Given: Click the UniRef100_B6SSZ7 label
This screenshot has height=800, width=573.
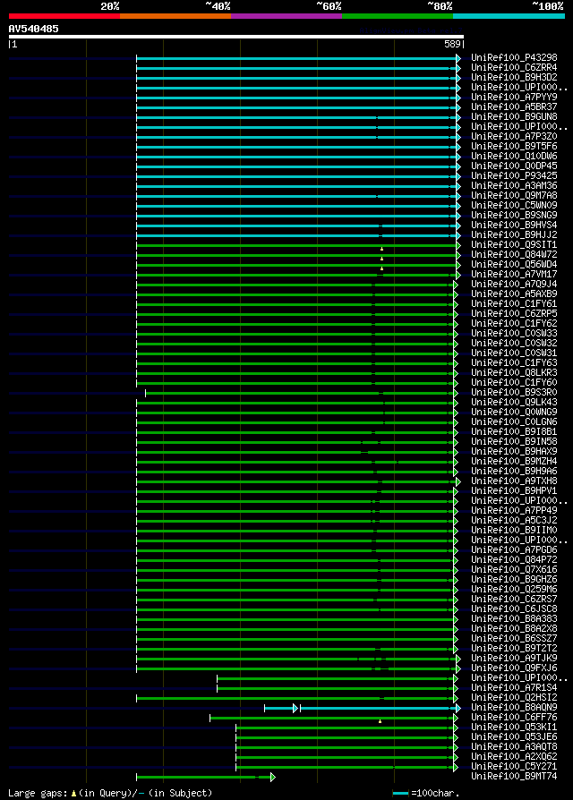Looking at the screenshot, I should click(x=514, y=638).
